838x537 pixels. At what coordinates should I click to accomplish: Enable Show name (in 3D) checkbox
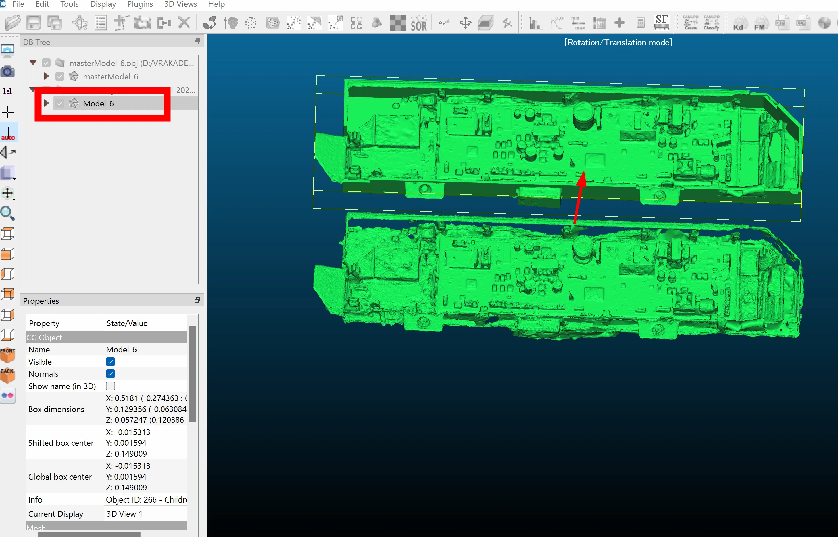pyautogui.click(x=110, y=386)
